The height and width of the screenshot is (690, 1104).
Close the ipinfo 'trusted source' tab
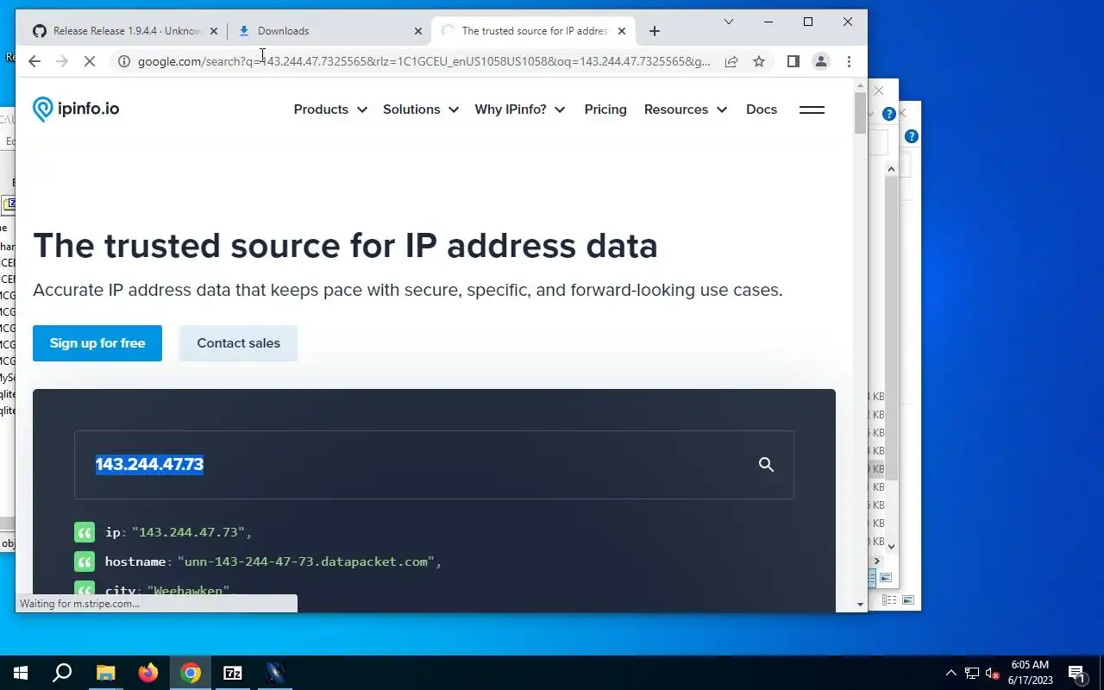pos(622,31)
